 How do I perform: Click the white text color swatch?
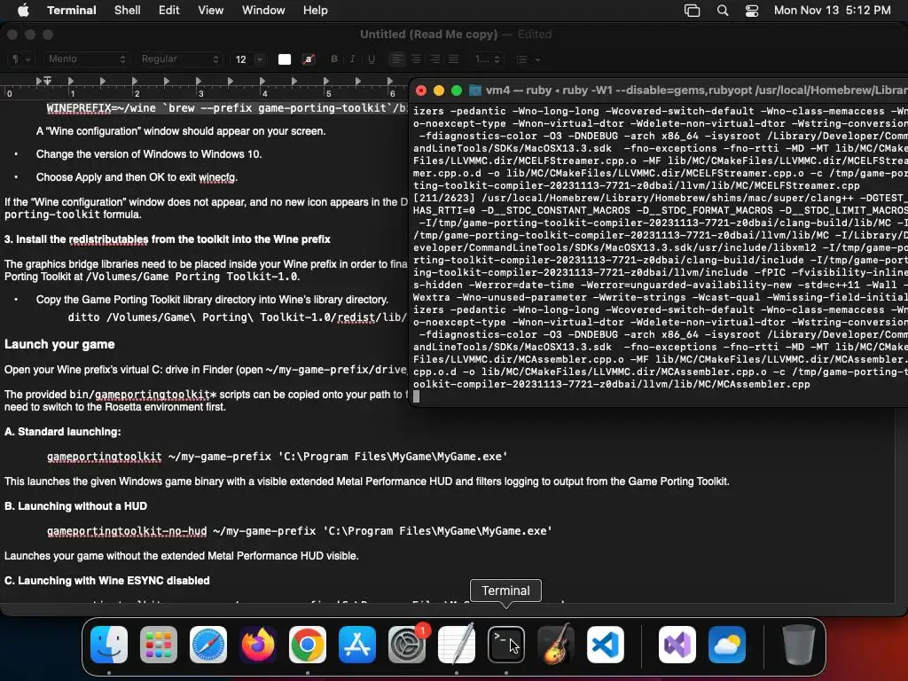point(285,59)
